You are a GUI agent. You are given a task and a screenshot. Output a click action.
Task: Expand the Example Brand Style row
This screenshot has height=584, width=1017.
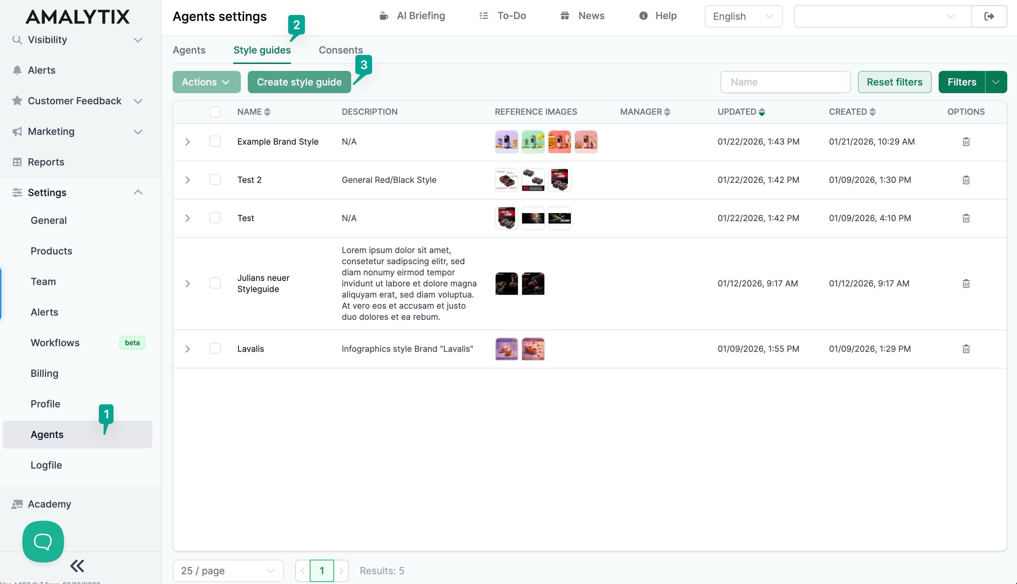188,141
